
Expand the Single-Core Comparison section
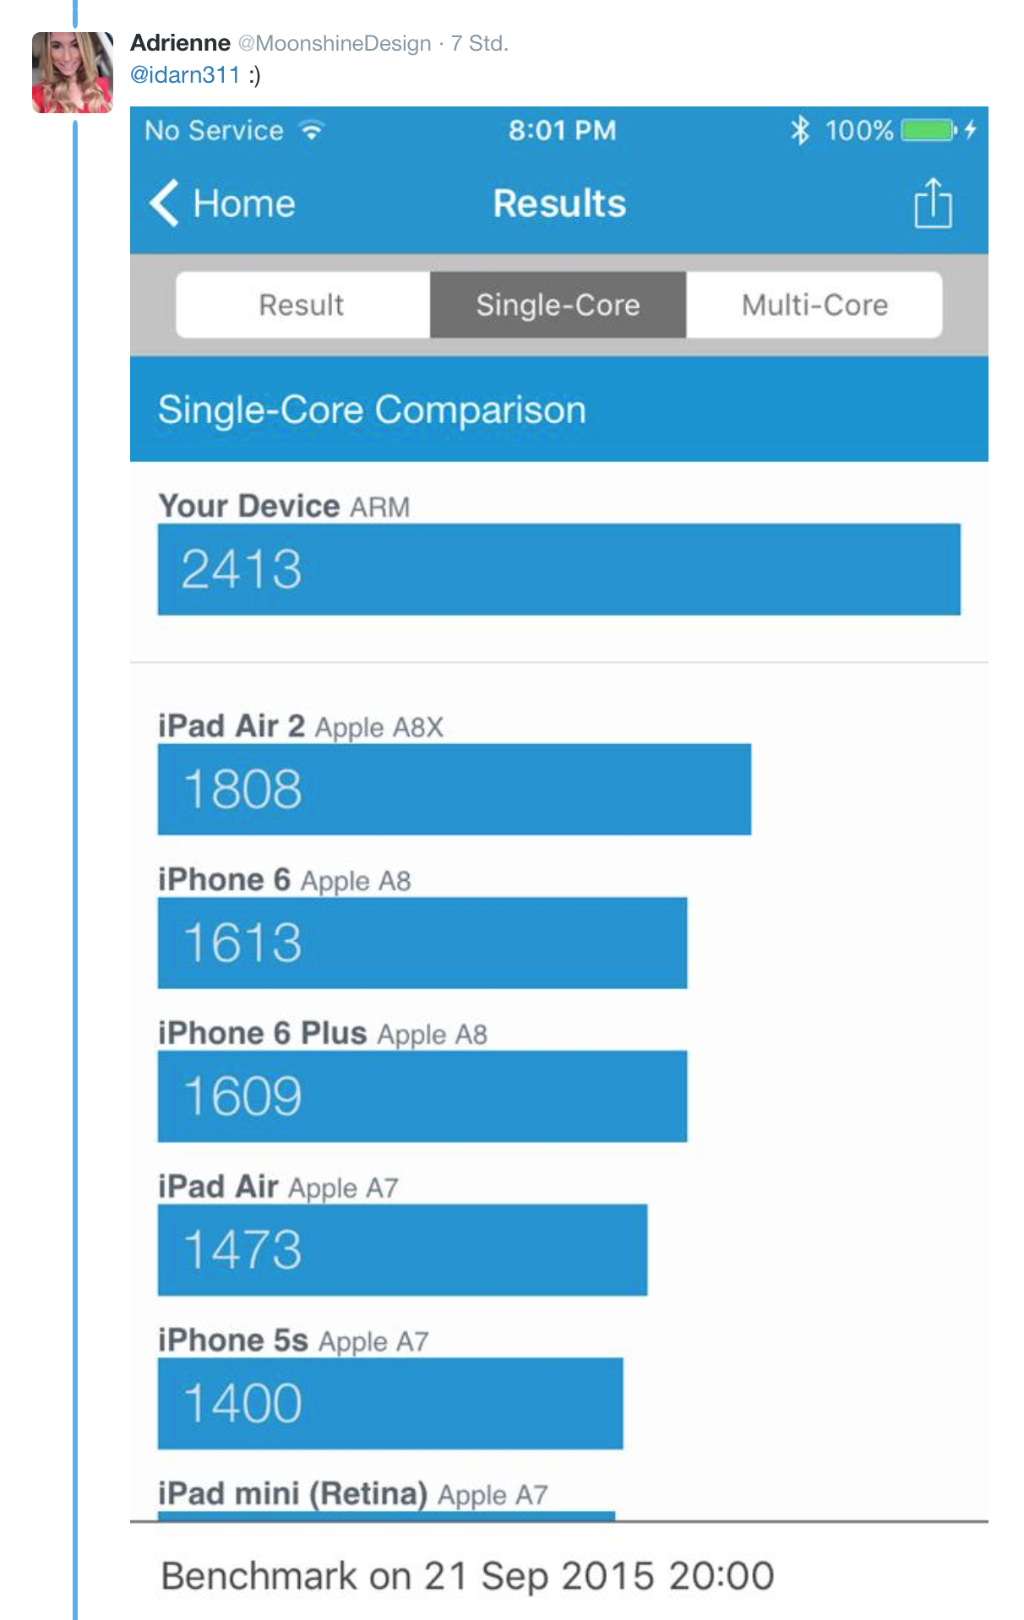[x=372, y=410]
